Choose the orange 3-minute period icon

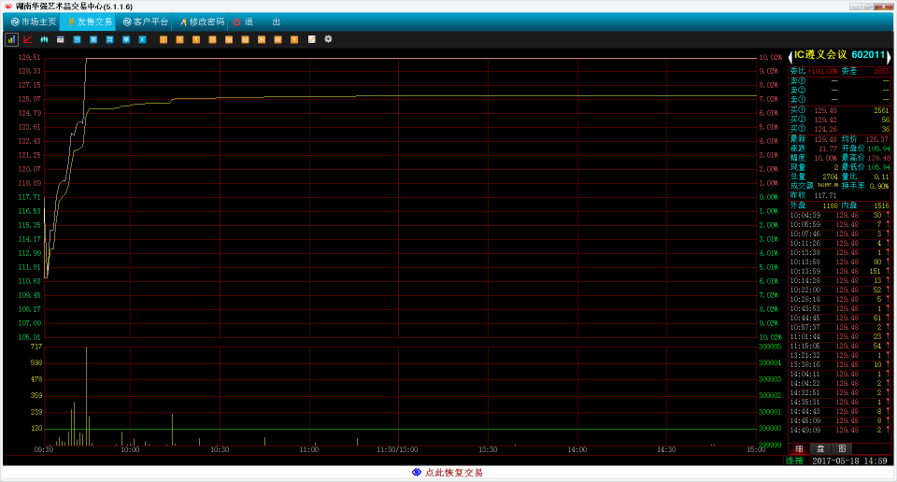(x=179, y=39)
